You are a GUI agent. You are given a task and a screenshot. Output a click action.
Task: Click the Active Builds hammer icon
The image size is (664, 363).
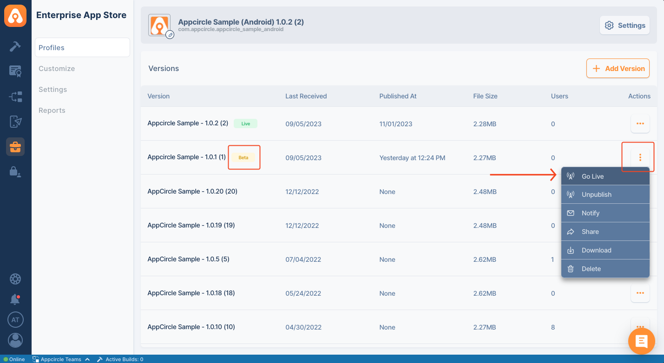click(x=99, y=359)
